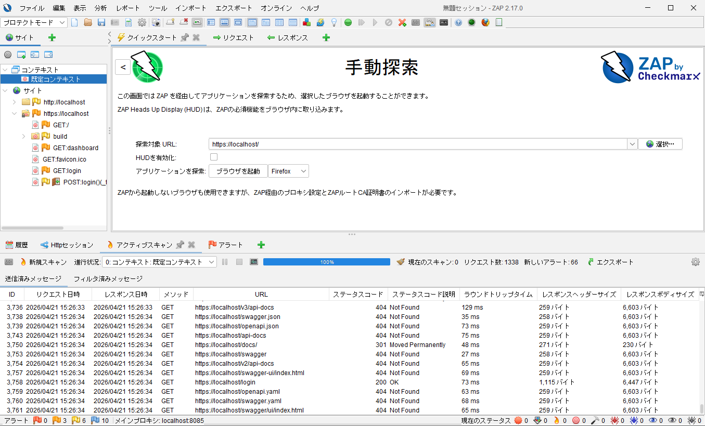This screenshot has width=705, height=426.
Task: Collapse the https://localhost tree node
Action: (15, 114)
